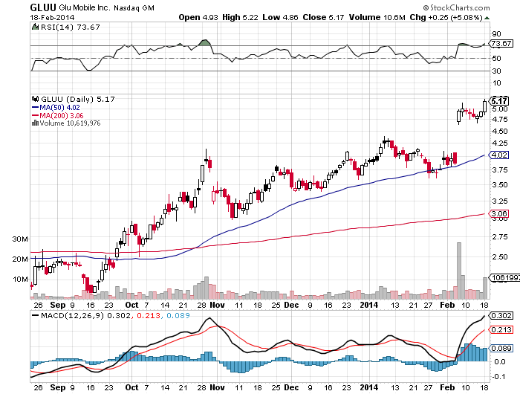The width and height of the screenshot is (520, 394).
Task: Click the black MACD line marker in legend
Action: click(x=35, y=315)
